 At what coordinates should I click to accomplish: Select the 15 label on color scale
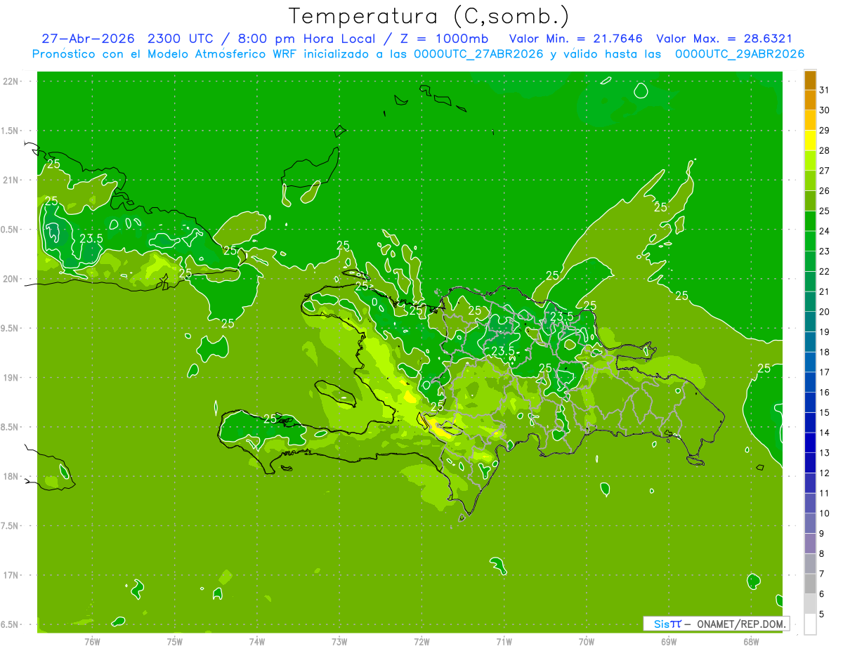[825, 412]
